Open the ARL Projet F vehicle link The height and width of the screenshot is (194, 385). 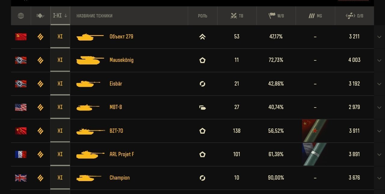(x=122, y=154)
